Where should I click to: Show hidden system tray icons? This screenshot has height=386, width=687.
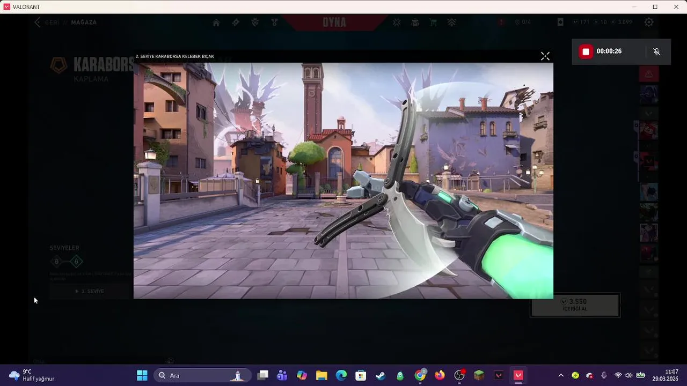point(561,375)
